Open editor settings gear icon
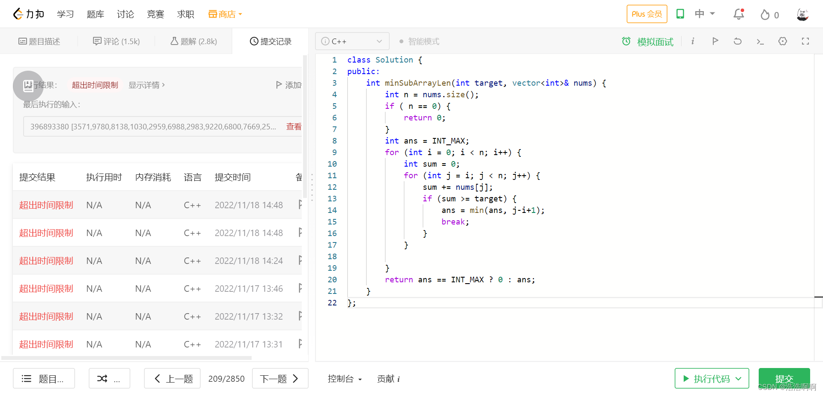The height and width of the screenshot is (395, 823). 783,41
